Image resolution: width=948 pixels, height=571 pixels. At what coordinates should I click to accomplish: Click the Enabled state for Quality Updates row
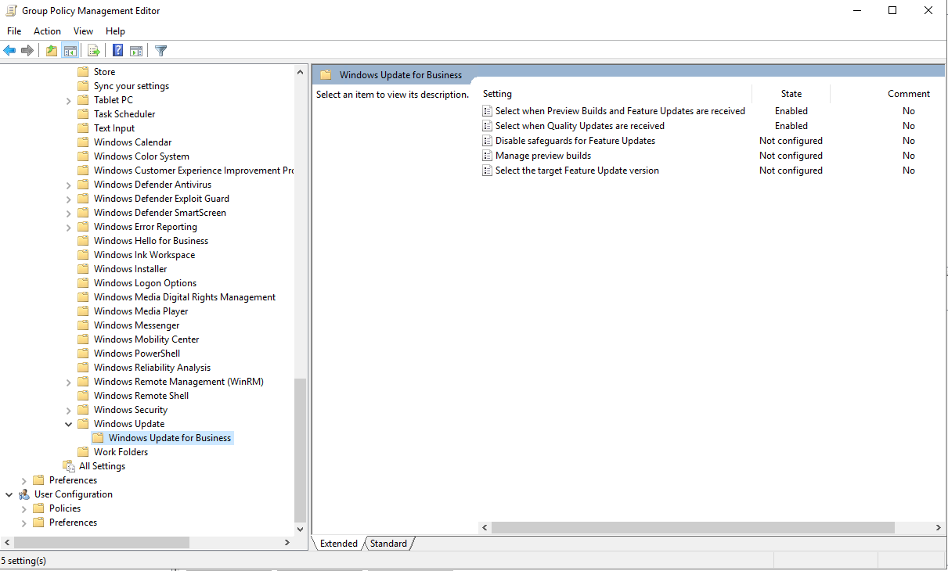coord(791,126)
